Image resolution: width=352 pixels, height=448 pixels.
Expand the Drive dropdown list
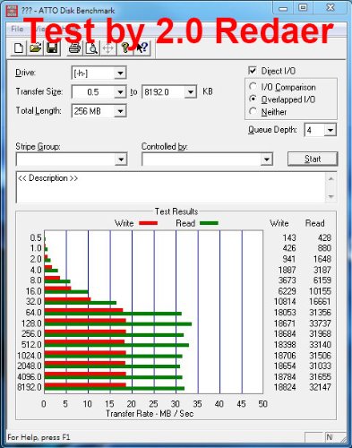(x=120, y=73)
